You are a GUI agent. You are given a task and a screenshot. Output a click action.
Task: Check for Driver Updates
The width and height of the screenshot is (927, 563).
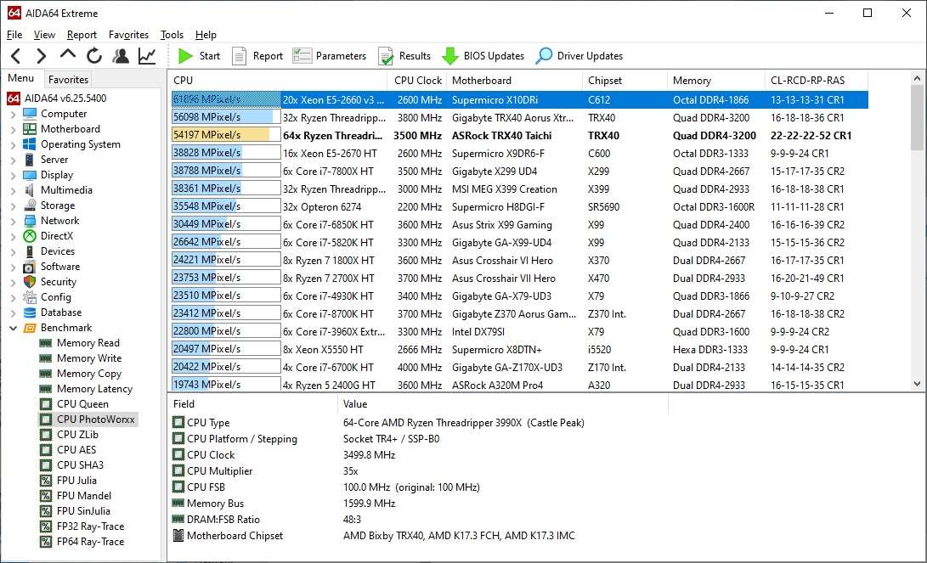pos(579,56)
